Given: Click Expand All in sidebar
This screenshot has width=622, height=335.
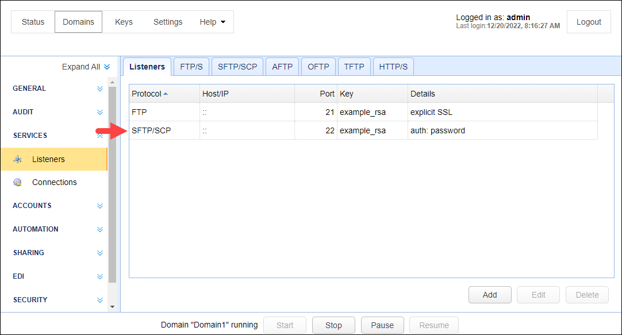Looking at the screenshot, I should pos(86,67).
